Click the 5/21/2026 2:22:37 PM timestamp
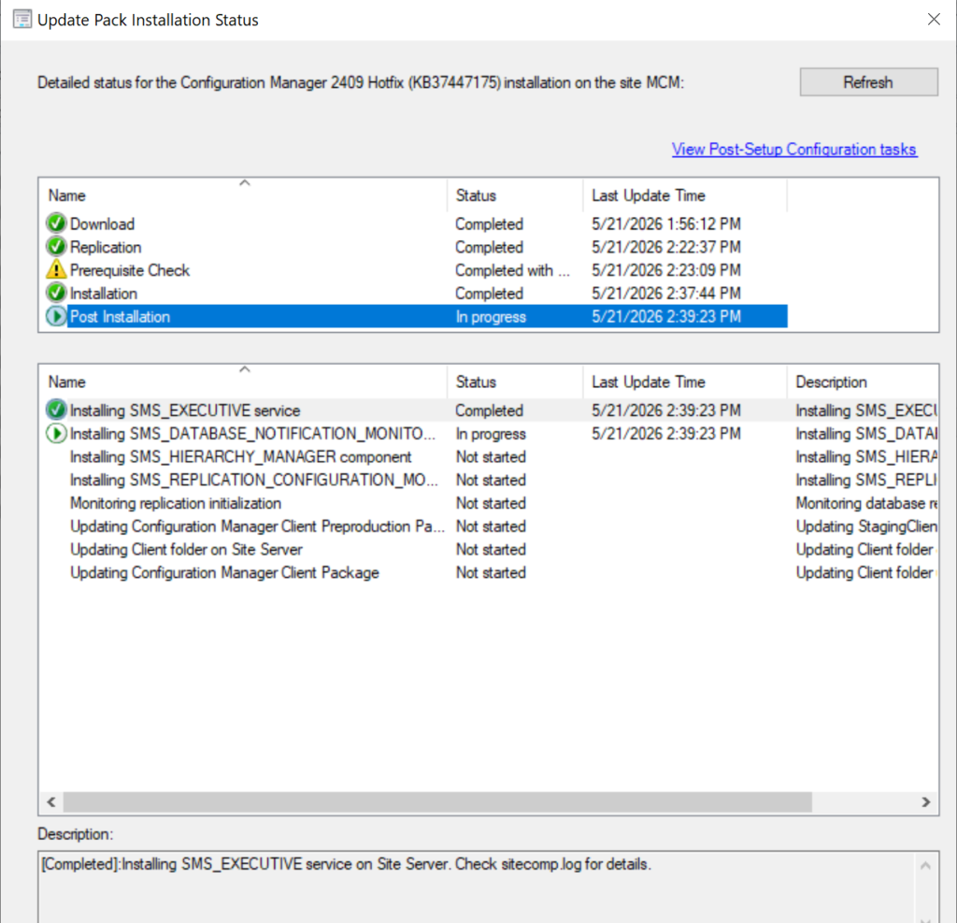The image size is (957, 923). click(665, 247)
